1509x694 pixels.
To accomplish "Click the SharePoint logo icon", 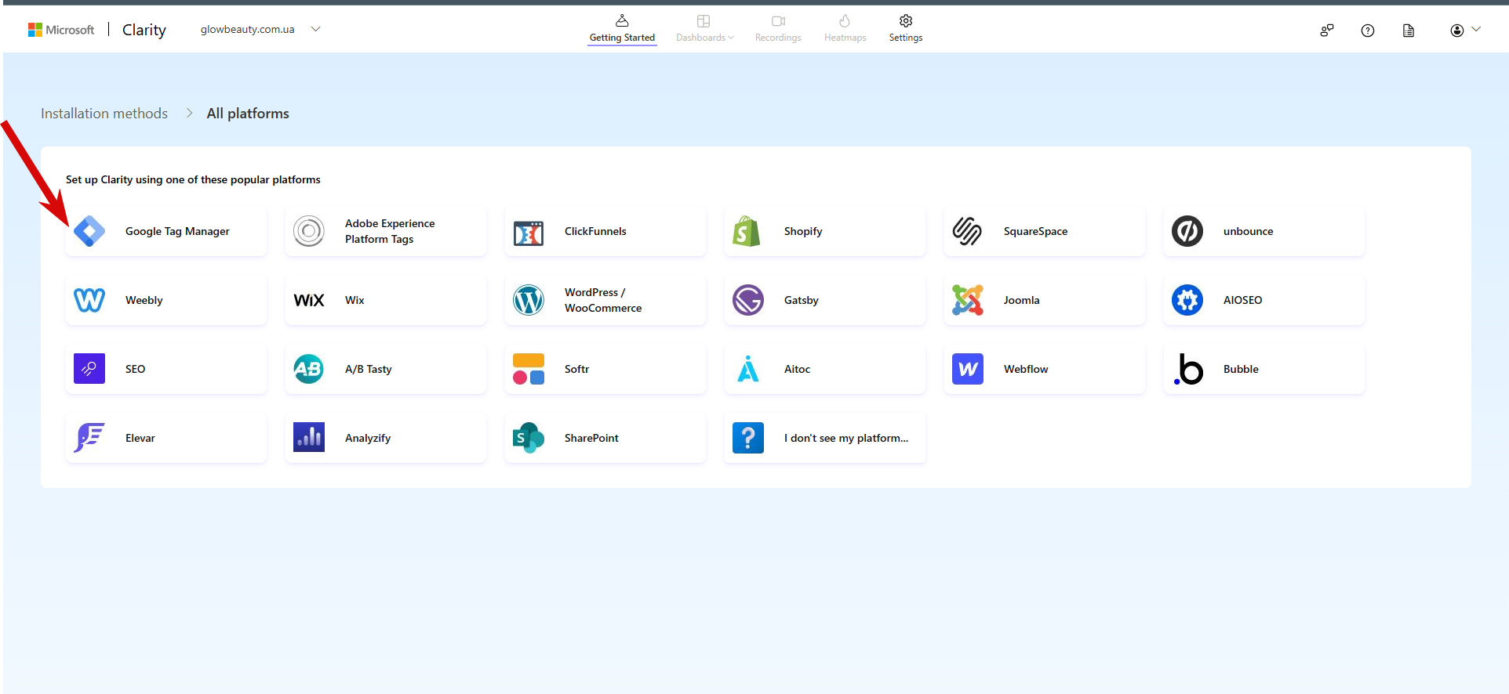I will click(529, 438).
